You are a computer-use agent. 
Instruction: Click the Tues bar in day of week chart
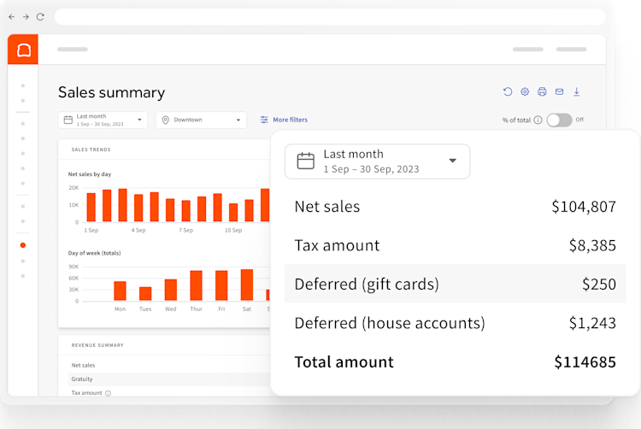point(145,294)
